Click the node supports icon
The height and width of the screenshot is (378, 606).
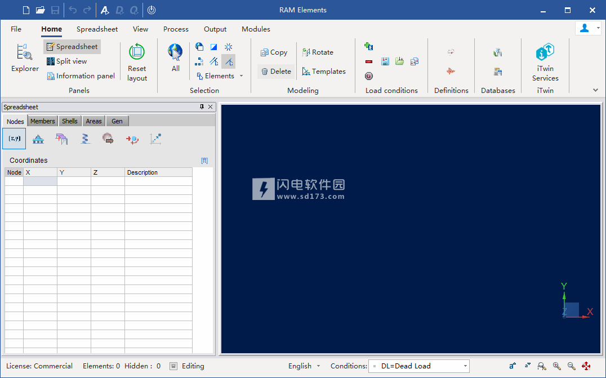[x=38, y=139]
